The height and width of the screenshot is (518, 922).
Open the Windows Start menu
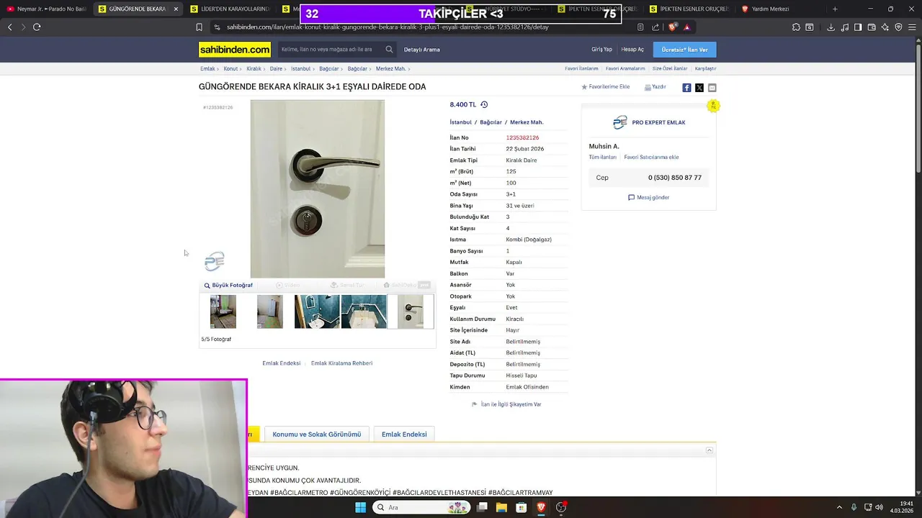[x=360, y=507]
